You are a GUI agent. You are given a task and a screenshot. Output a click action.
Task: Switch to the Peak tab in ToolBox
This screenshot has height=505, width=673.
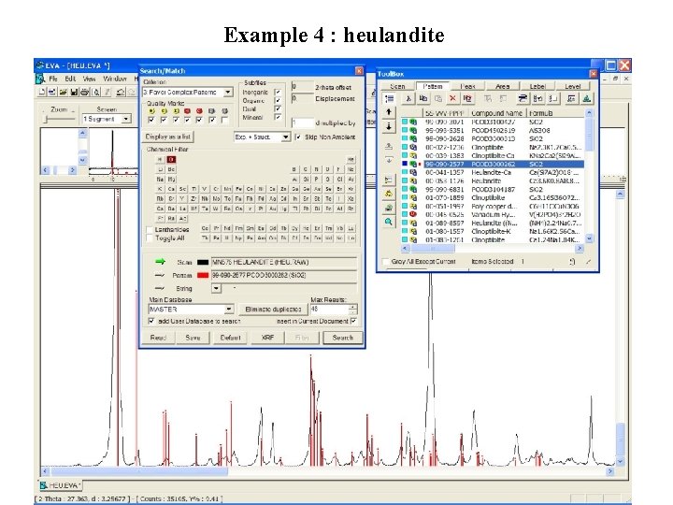(x=467, y=86)
